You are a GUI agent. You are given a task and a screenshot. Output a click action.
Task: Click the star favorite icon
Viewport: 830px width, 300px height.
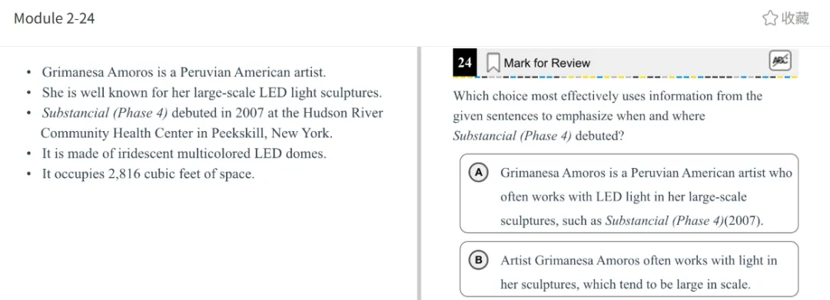(x=770, y=18)
